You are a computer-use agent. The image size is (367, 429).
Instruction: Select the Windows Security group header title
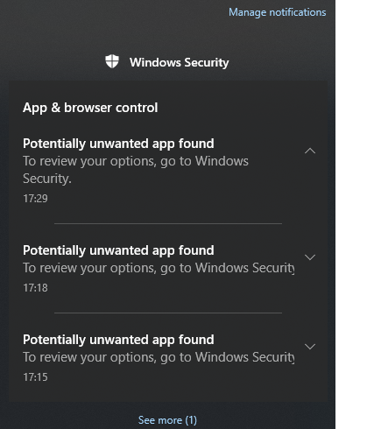(x=180, y=62)
